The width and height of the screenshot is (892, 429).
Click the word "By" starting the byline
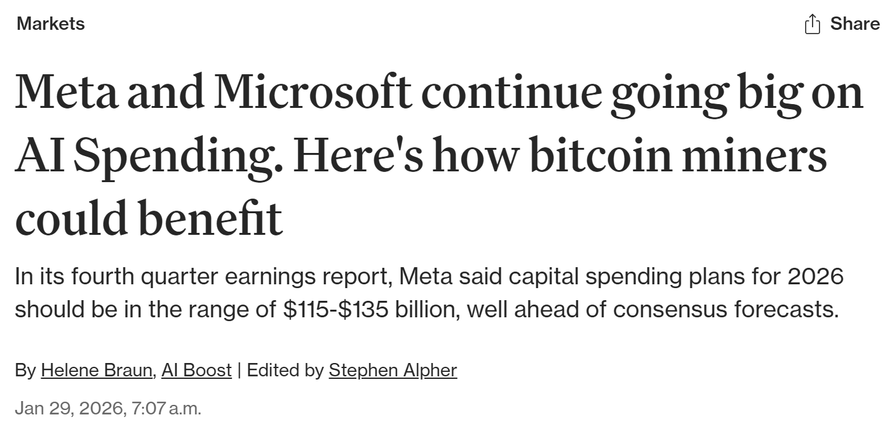point(25,370)
